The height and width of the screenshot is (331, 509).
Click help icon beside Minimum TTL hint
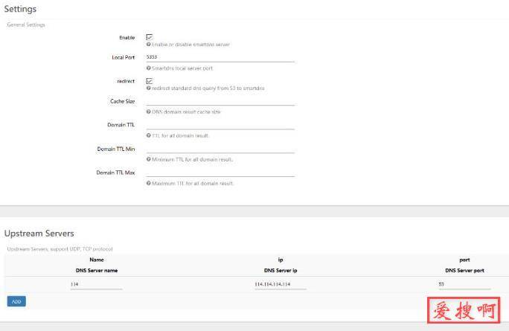pyautogui.click(x=148, y=159)
